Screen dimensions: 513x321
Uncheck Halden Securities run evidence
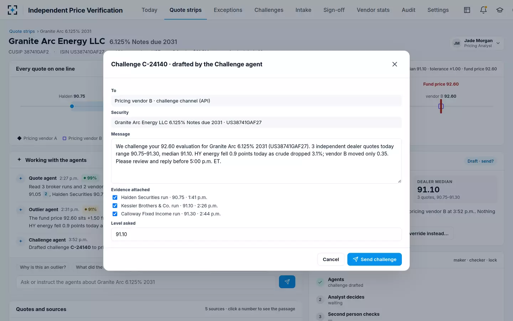pos(115,198)
